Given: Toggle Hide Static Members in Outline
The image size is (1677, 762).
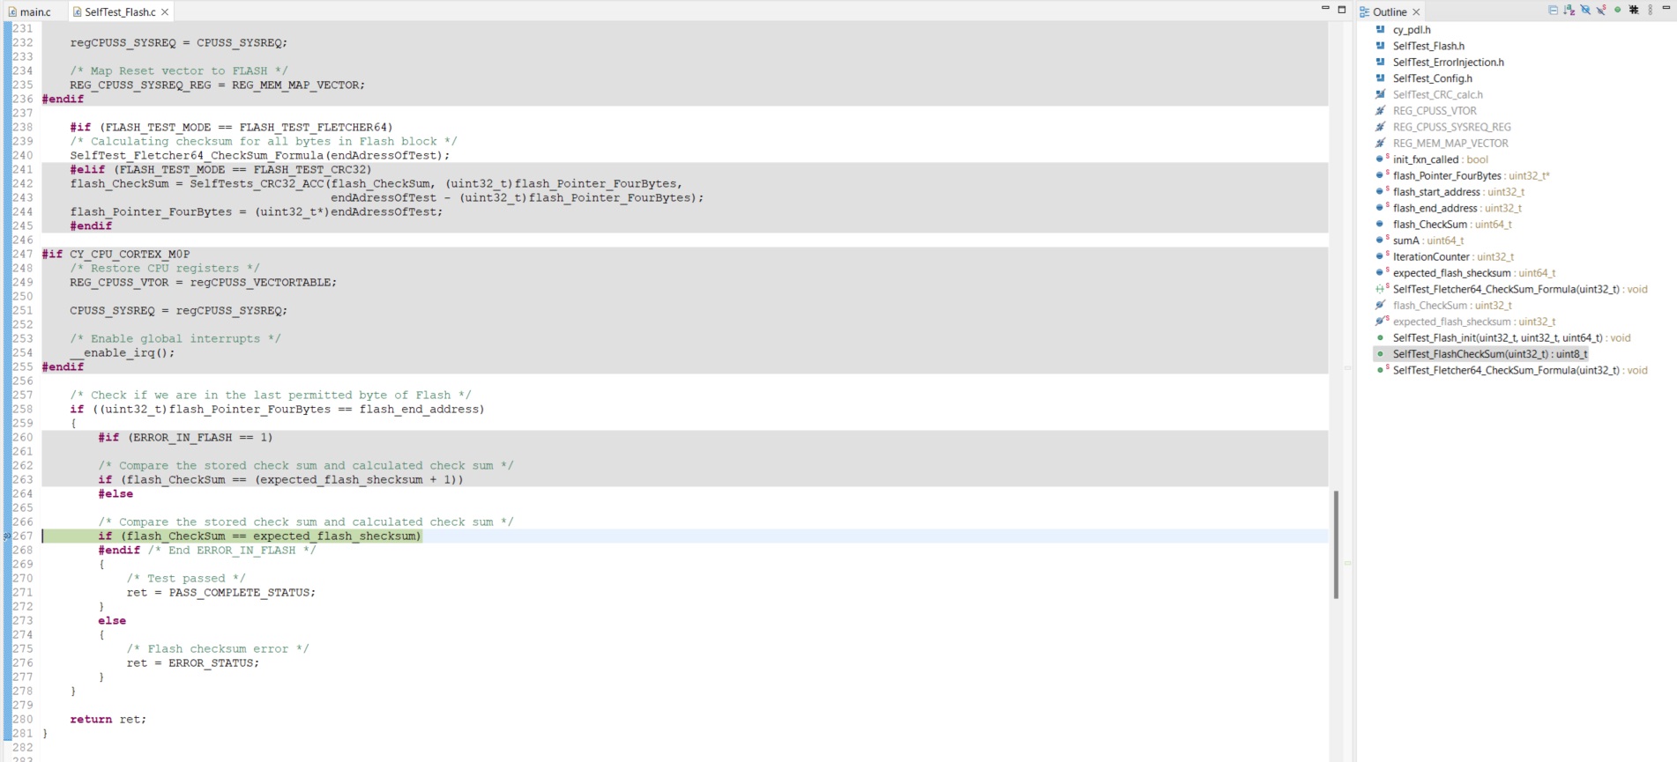Looking at the screenshot, I should pos(1601,10).
